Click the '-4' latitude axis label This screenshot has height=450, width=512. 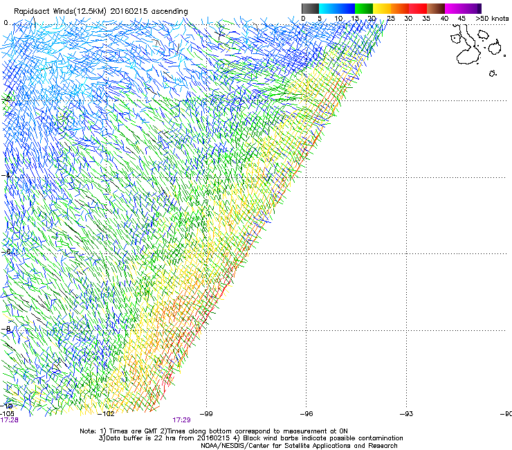click(6, 175)
